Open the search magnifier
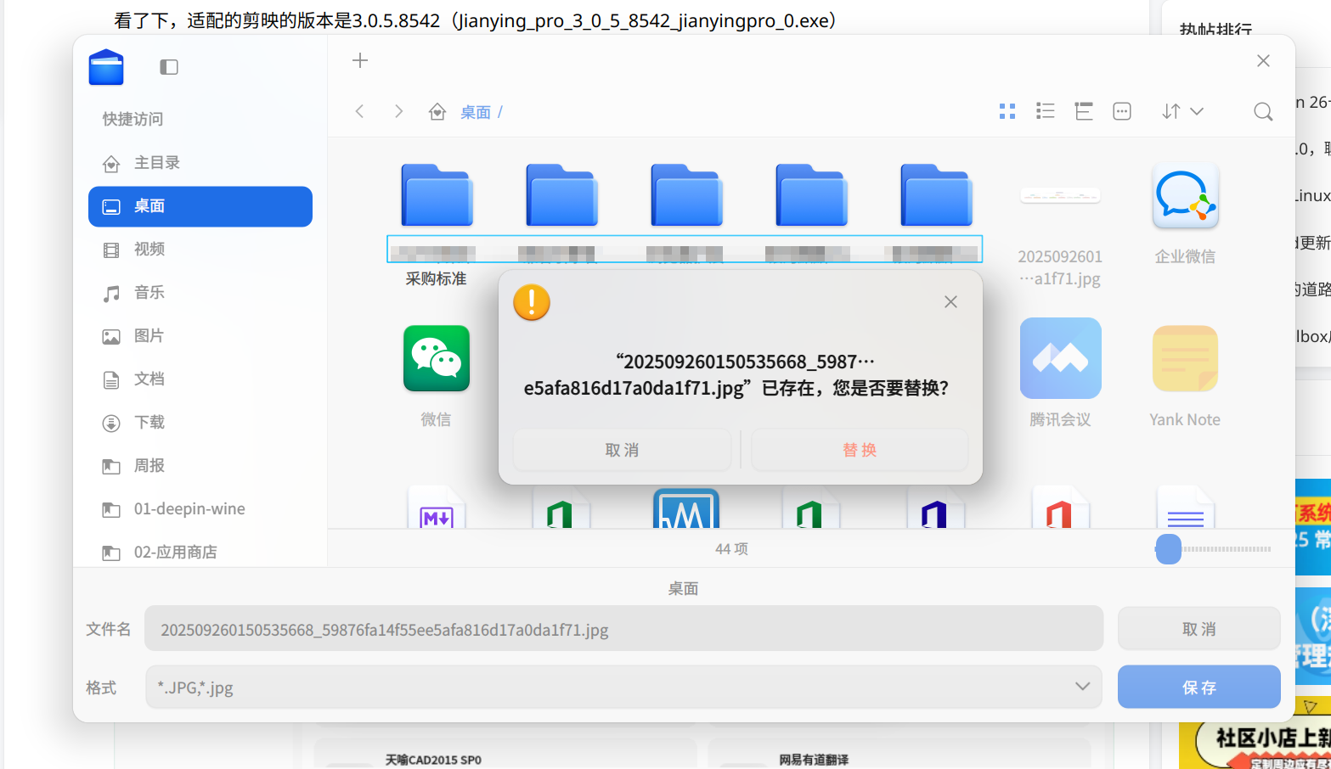The height and width of the screenshot is (769, 1331). 1263,111
